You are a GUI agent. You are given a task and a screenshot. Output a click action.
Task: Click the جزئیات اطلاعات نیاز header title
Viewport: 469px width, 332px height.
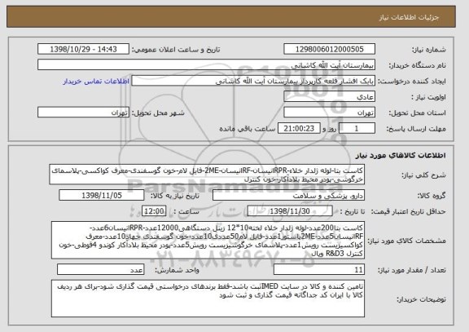pos(409,17)
